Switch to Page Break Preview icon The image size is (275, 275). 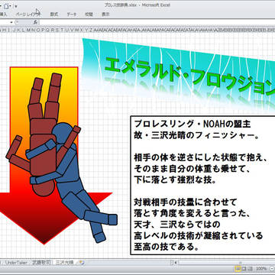(250, 269)
